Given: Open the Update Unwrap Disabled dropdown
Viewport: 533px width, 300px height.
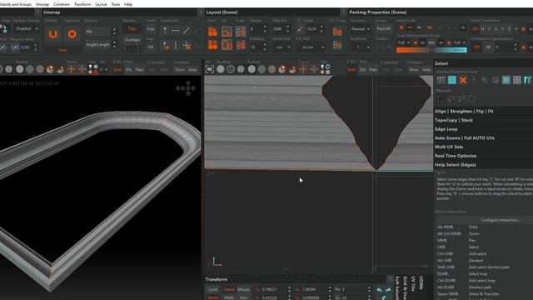Looking at the screenshot, I should pyautogui.click(x=27, y=29).
